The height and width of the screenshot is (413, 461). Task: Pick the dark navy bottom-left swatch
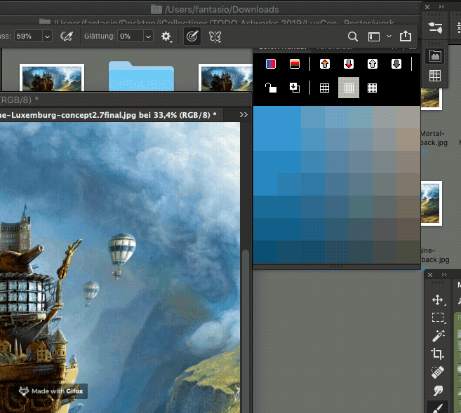click(x=265, y=252)
